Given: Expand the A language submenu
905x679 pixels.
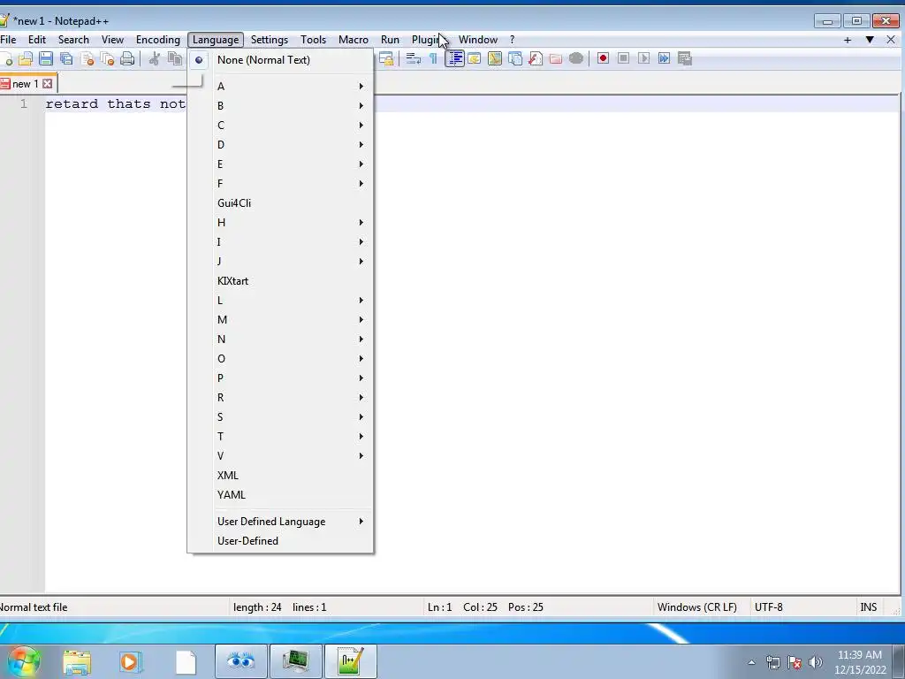Looking at the screenshot, I should pyautogui.click(x=280, y=86).
